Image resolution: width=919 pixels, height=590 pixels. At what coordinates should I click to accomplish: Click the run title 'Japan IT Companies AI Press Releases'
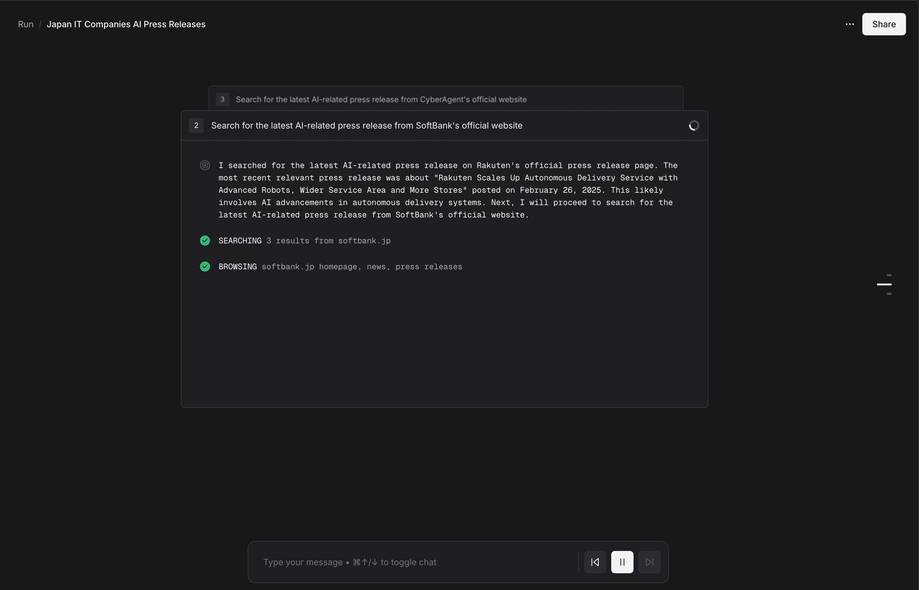click(x=126, y=24)
